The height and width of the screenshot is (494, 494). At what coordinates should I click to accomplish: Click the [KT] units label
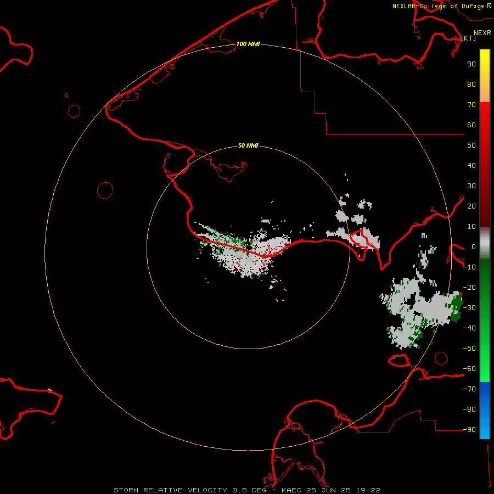tap(469, 38)
